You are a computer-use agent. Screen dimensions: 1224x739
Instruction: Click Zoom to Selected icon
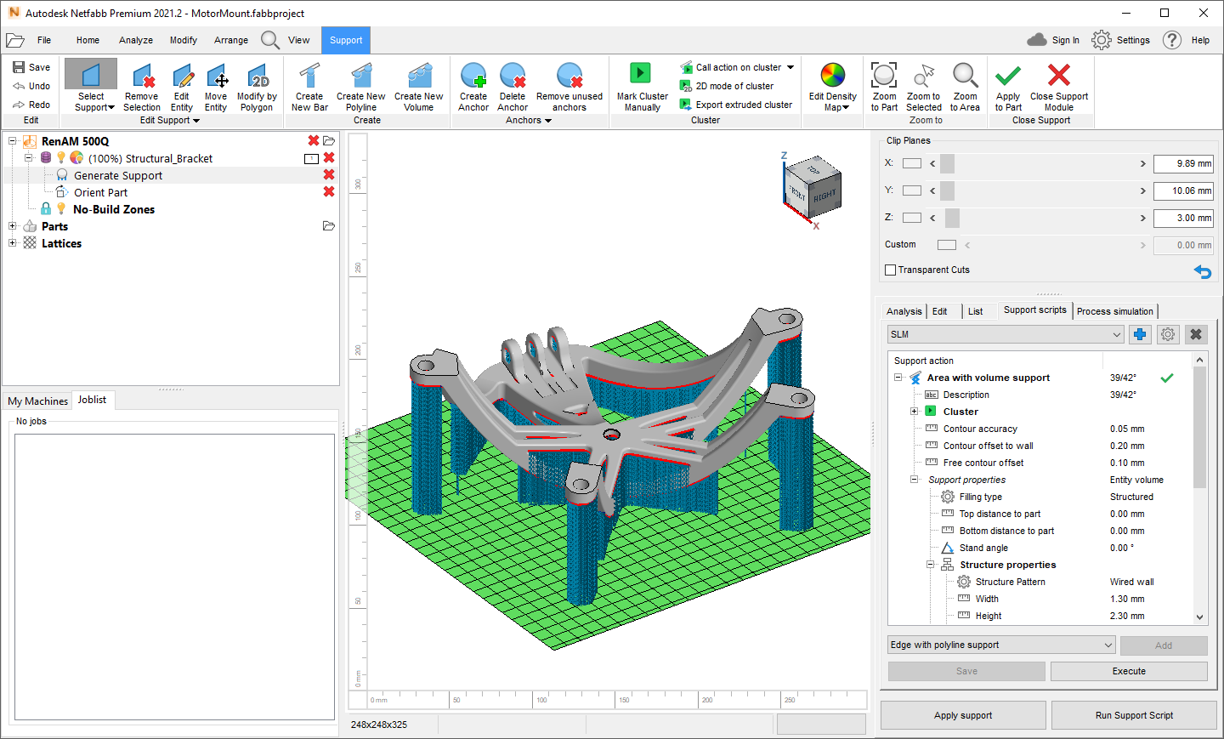click(x=924, y=76)
